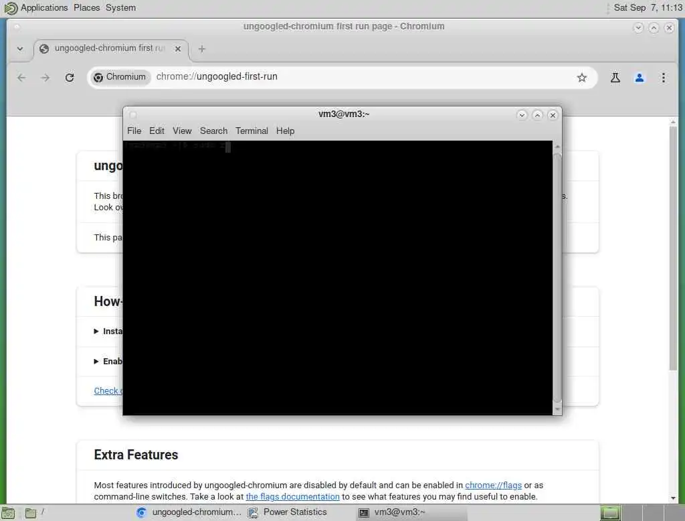Click the Chromium forward arrow button
The image size is (685, 521).
tap(45, 78)
